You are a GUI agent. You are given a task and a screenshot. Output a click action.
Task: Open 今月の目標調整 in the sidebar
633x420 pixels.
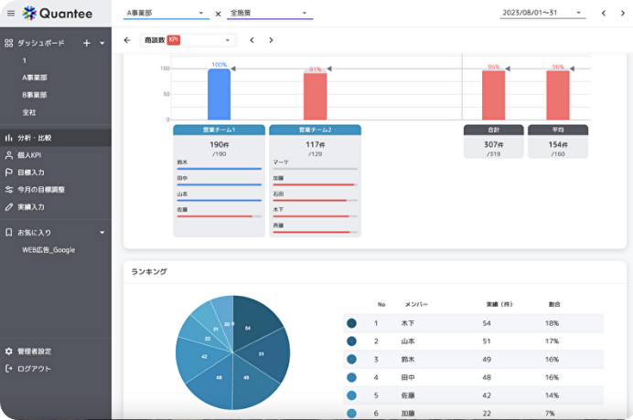pos(41,190)
